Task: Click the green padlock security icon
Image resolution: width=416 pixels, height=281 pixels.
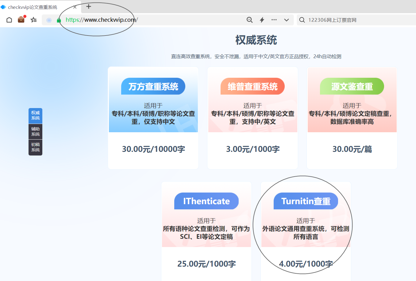Action: tap(59, 20)
